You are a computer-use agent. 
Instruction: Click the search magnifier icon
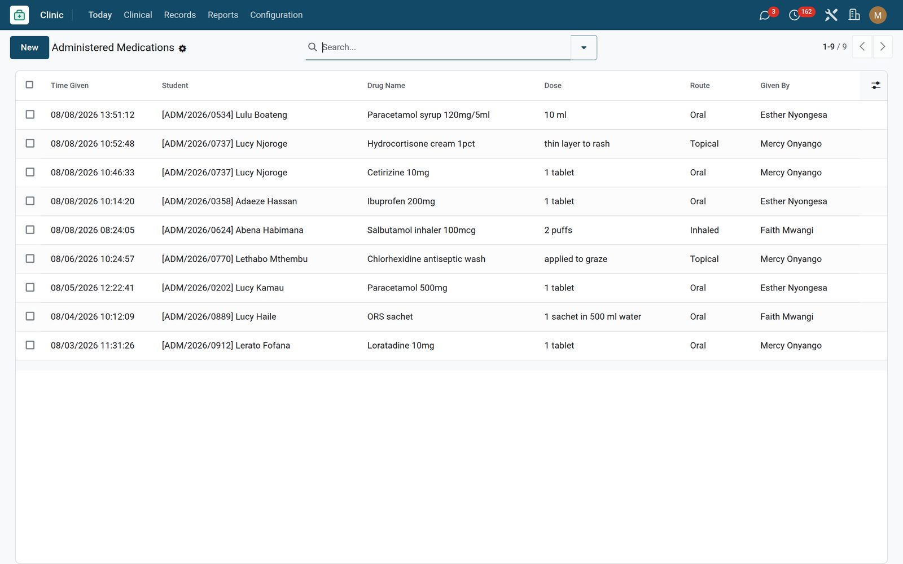312,47
